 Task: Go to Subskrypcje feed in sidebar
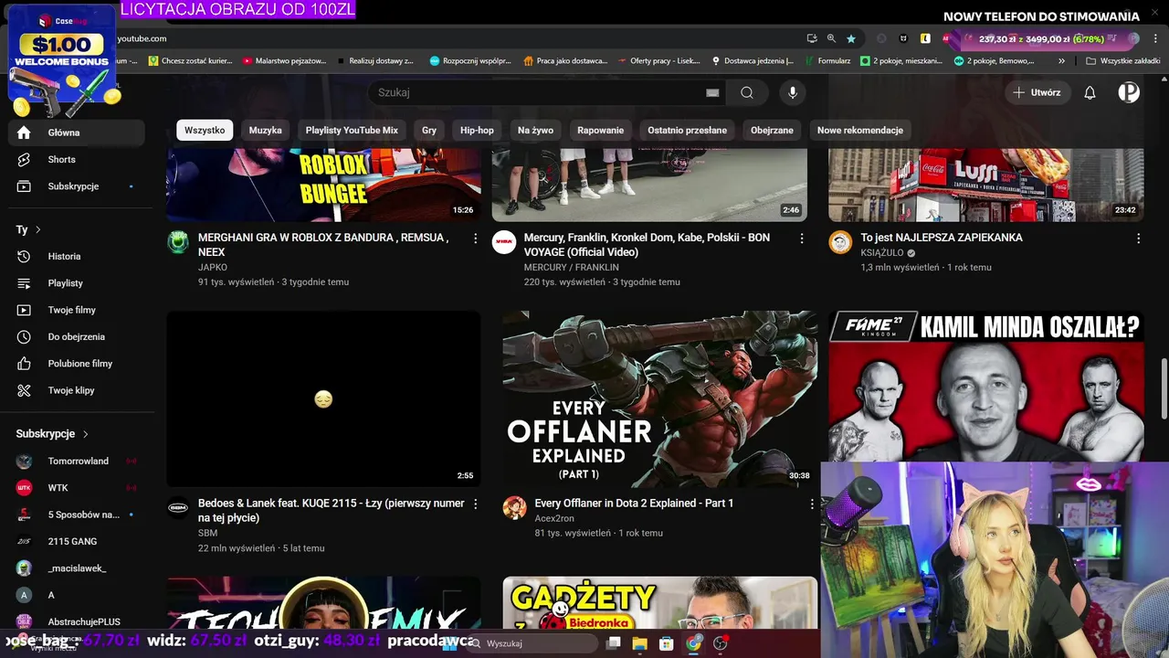point(77,186)
